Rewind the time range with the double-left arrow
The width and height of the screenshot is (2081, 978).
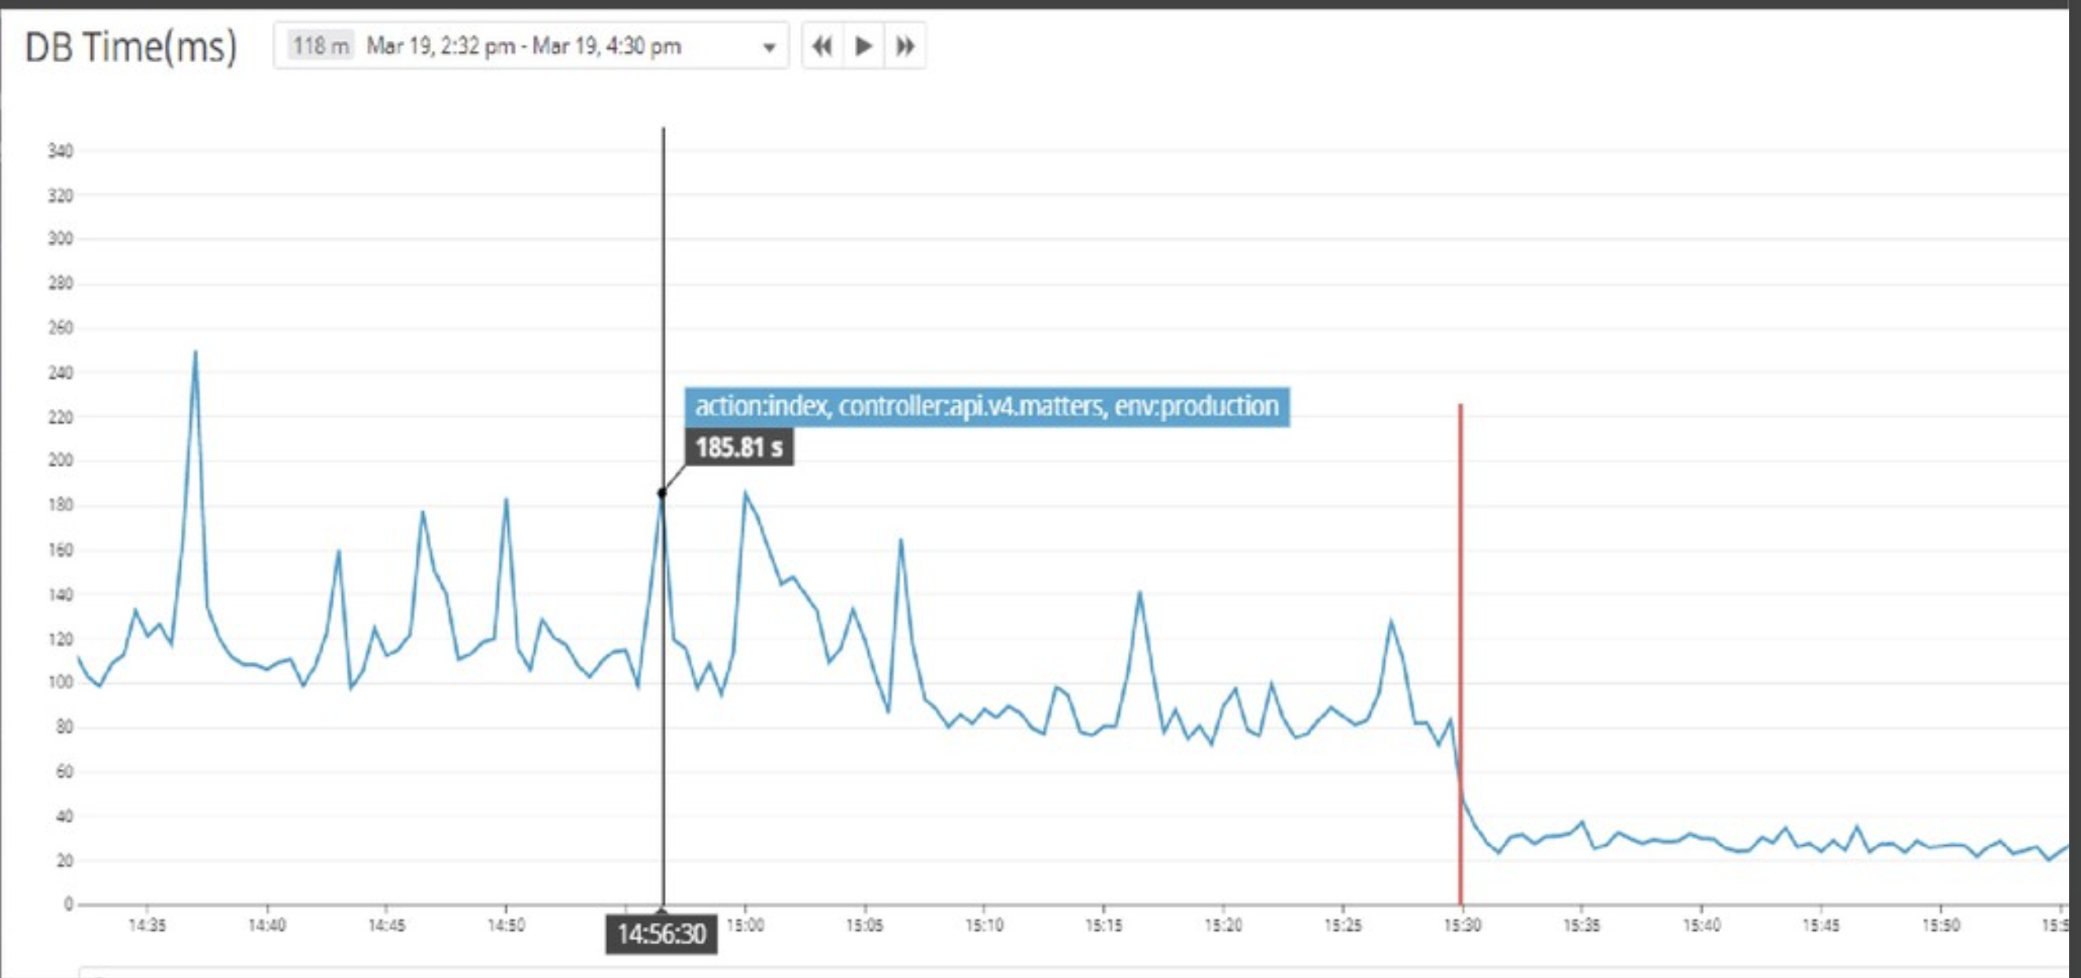[x=823, y=46]
